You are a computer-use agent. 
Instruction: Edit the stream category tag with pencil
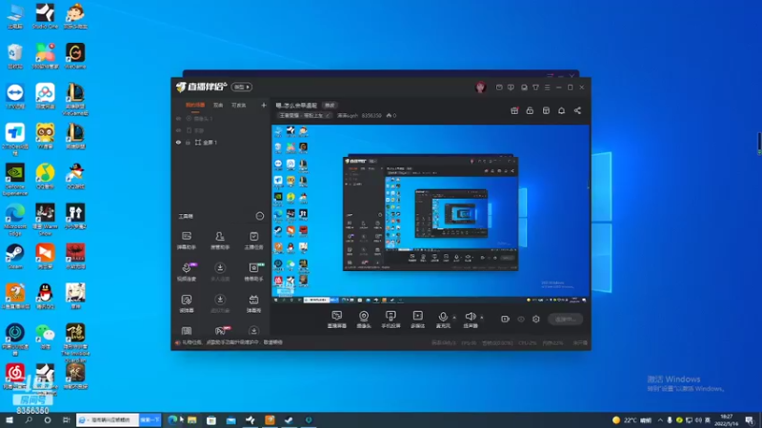tap(328, 115)
